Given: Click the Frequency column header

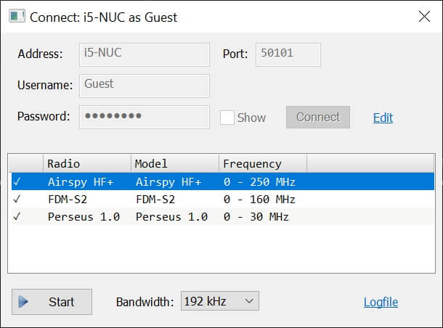Looking at the screenshot, I should point(262,163).
